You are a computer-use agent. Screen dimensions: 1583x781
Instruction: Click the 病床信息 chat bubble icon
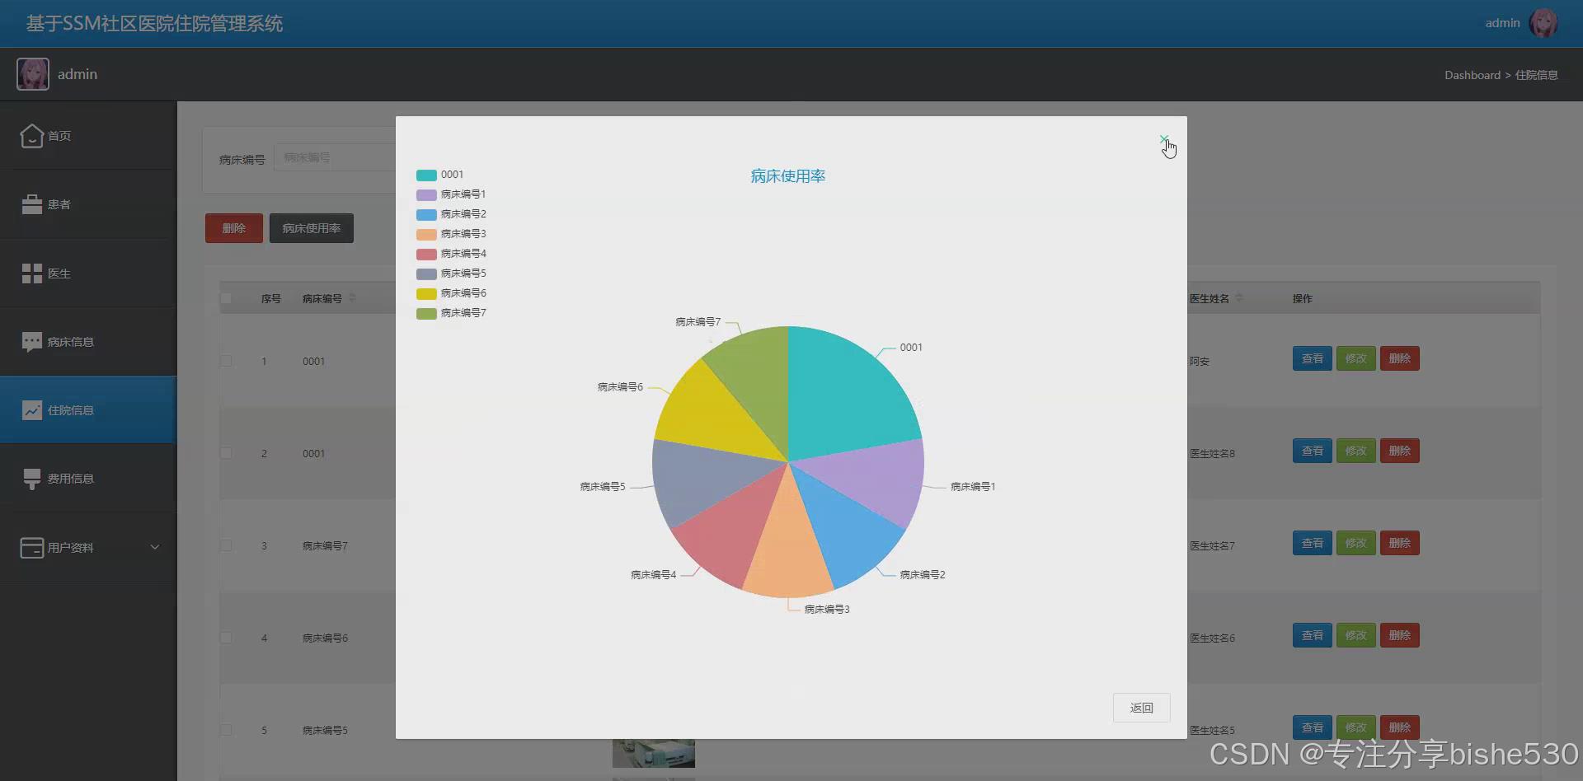pos(31,342)
